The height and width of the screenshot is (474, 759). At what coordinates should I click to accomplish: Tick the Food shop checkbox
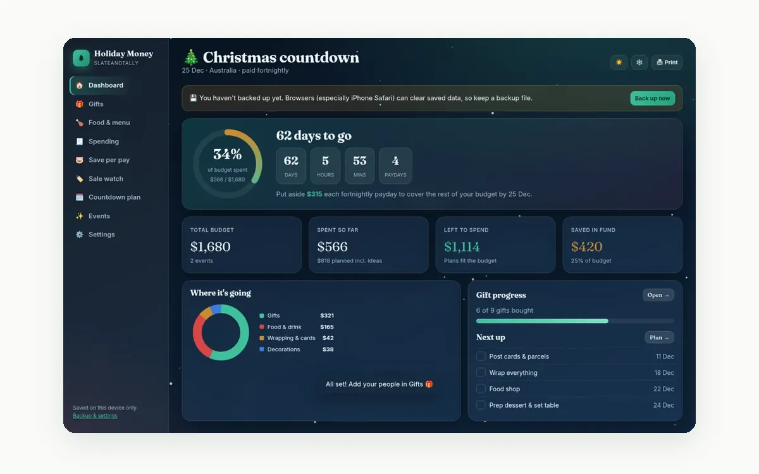(x=481, y=389)
